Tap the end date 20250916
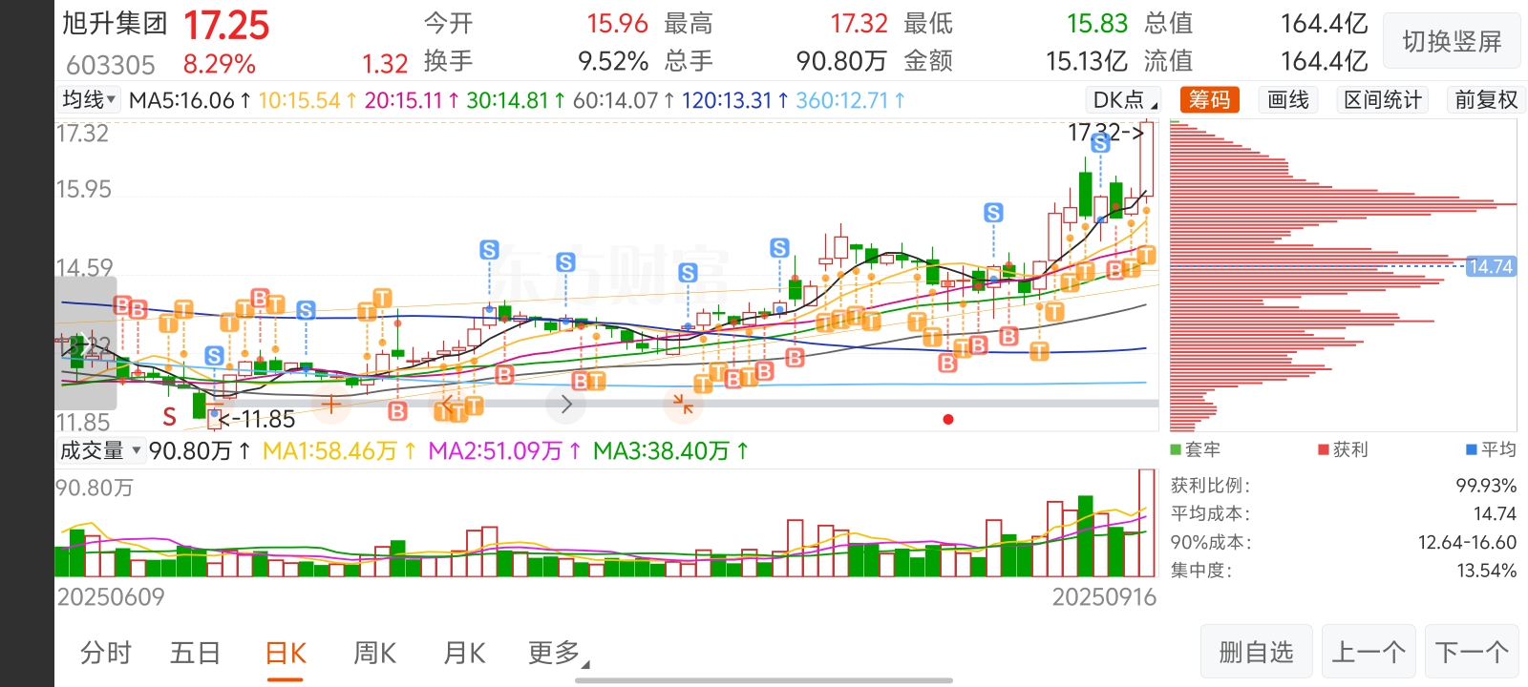This screenshot has height=687, width=1528. click(1104, 597)
